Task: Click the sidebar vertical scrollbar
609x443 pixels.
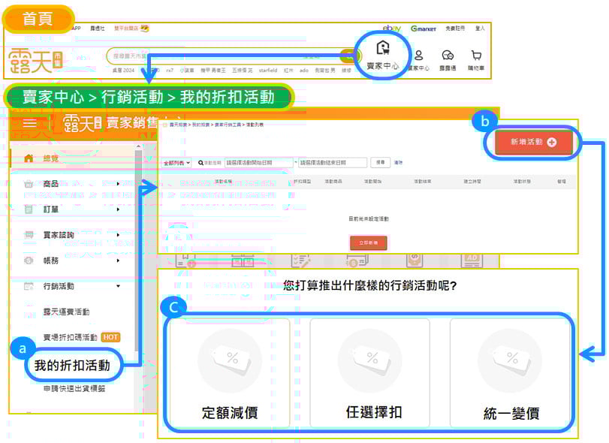Action: 138,225
